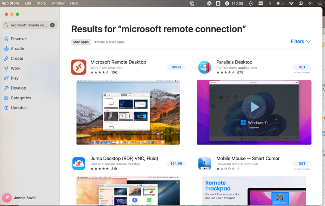Click the Bluetooth icon in the menu bar
Viewport: 325px width, 206px height.
coord(270,3)
